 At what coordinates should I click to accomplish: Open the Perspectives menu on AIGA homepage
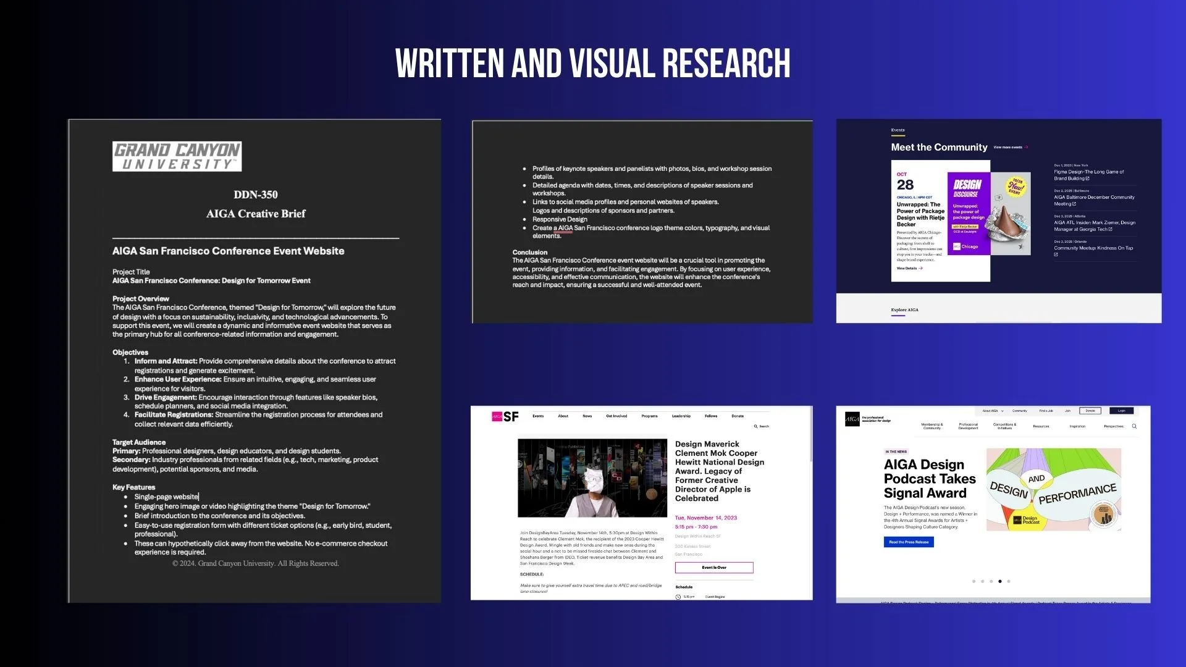coord(1114,426)
